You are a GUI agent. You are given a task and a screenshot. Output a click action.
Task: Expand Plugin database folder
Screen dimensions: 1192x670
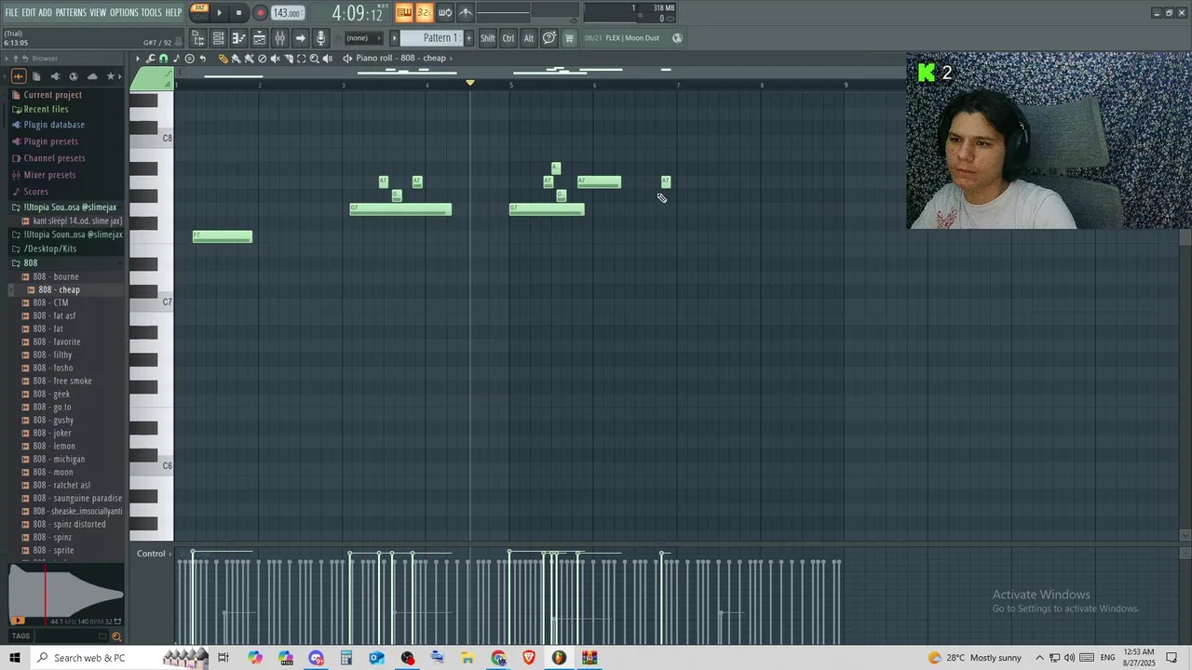click(54, 125)
